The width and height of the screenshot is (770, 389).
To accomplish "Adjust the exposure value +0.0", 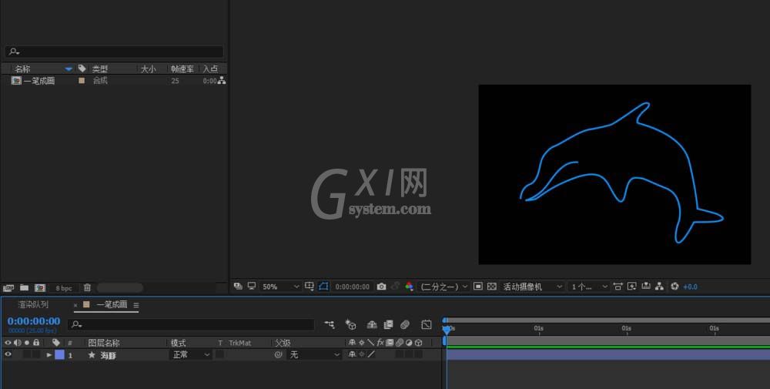I will (690, 287).
